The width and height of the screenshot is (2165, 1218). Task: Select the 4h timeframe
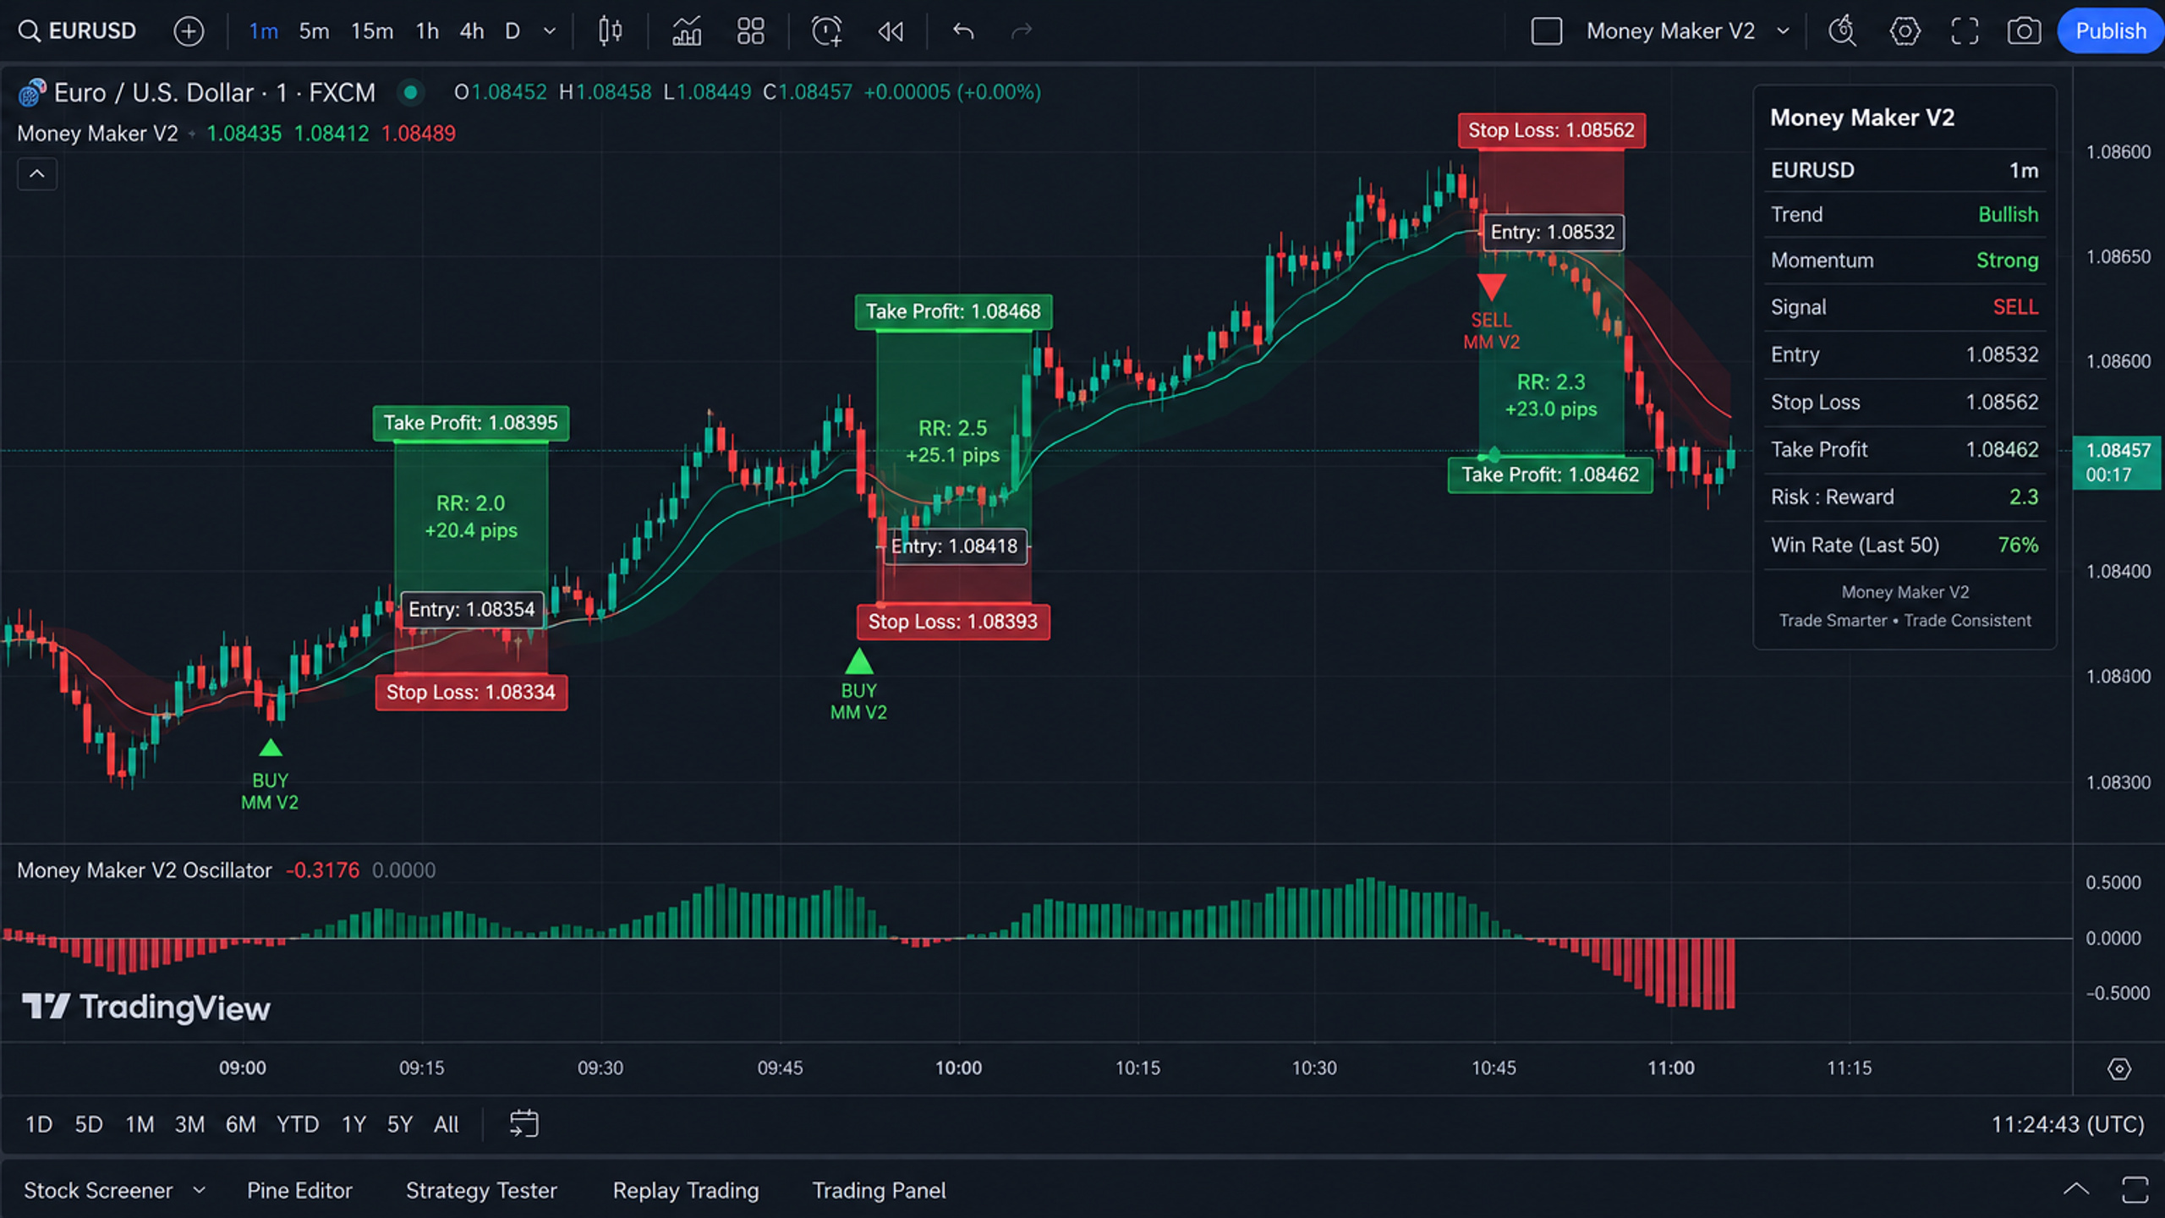(x=472, y=31)
